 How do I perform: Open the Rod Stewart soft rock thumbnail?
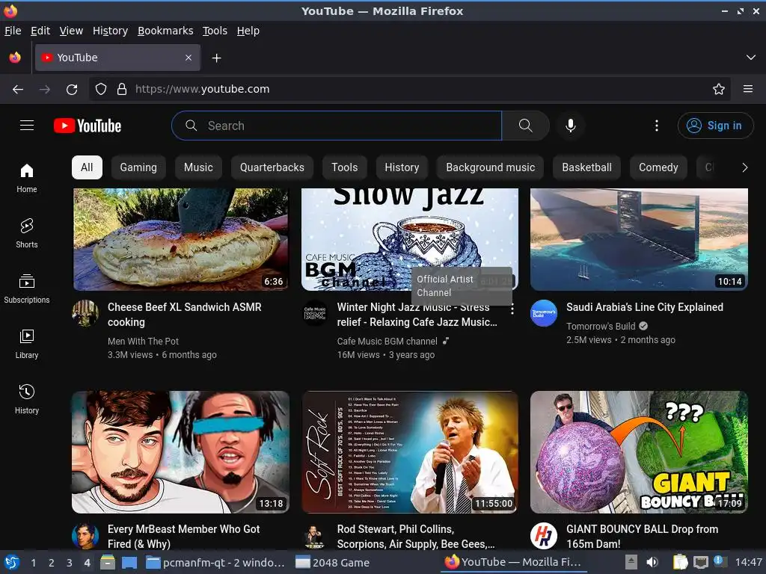[x=410, y=452]
